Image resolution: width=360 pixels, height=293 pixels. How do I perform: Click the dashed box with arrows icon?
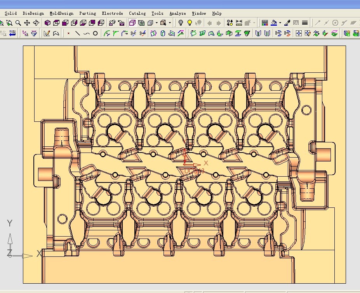(299, 33)
